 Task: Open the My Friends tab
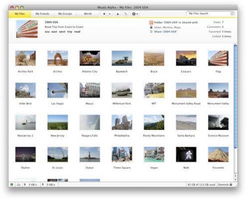(x=42, y=14)
